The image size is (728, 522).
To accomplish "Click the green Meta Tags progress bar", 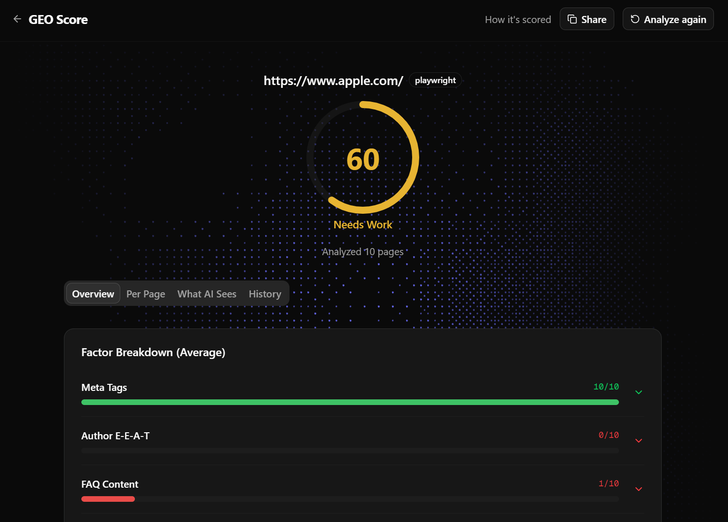I will click(x=350, y=402).
